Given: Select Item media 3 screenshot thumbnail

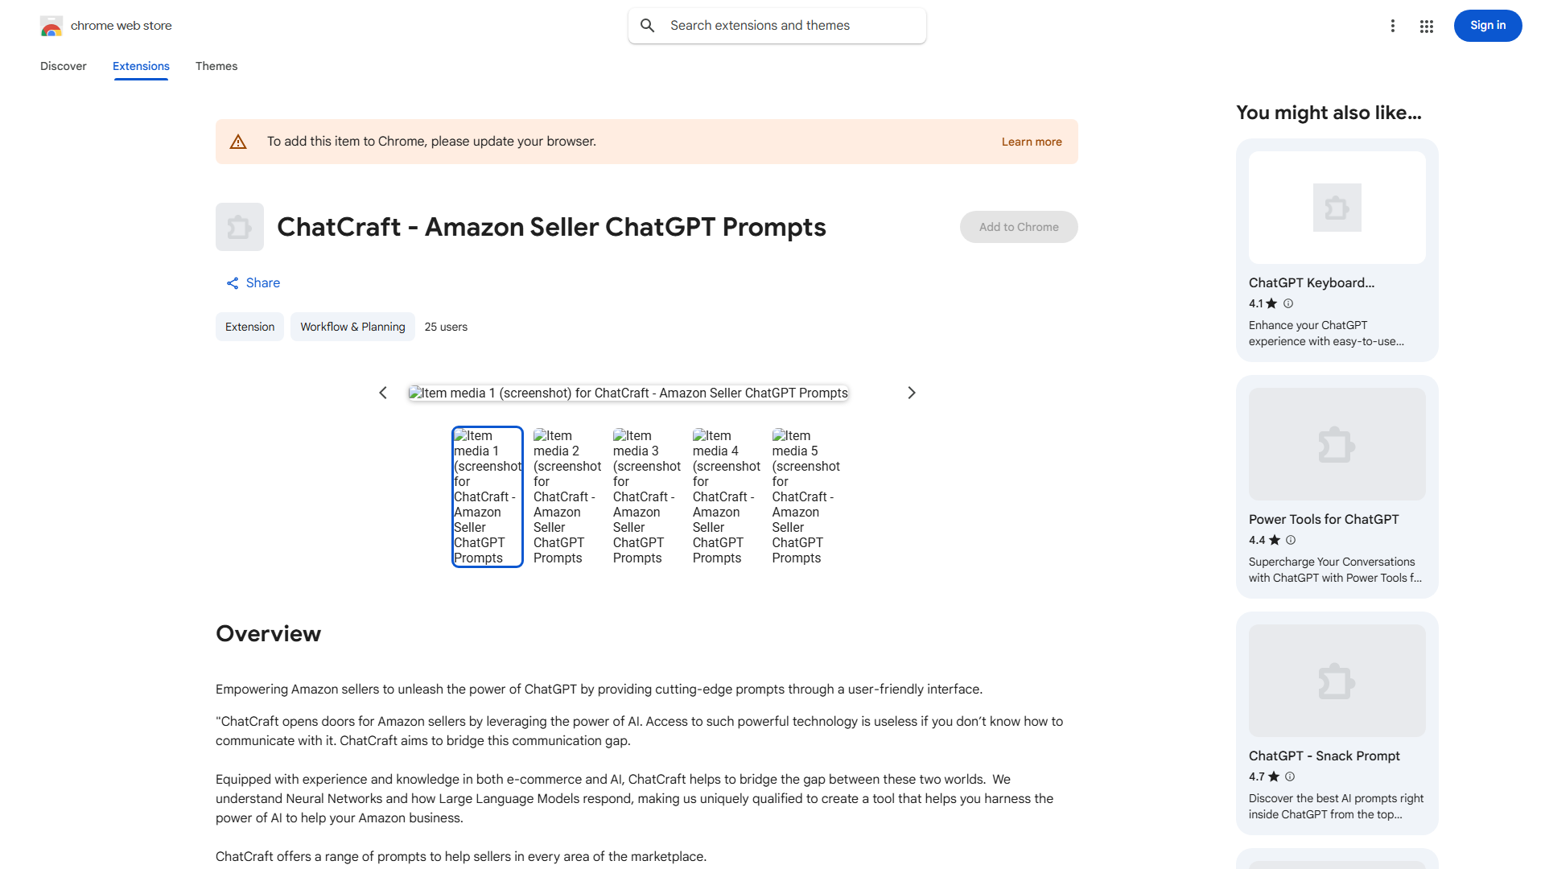Looking at the screenshot, I should point(646,496).
